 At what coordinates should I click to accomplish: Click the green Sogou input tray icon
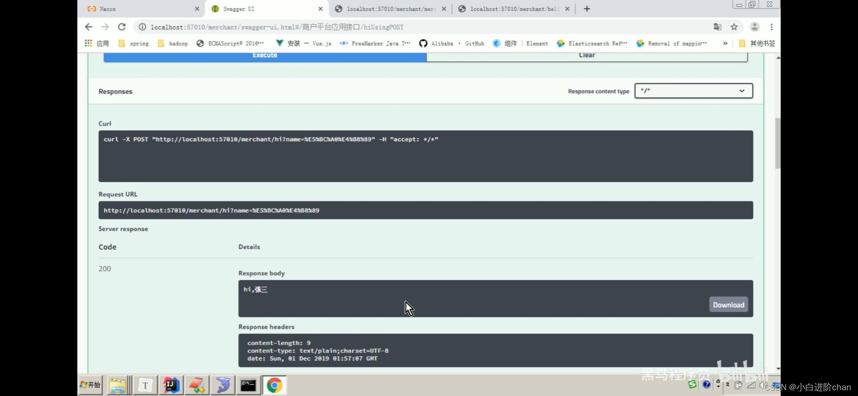pyautogui.click(x=692, y=384)
